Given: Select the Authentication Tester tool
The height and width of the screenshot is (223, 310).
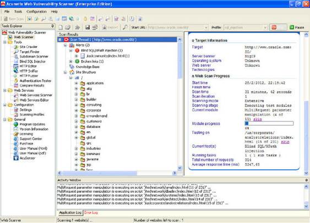Looking at the screenshot, I should coord(35,81).
